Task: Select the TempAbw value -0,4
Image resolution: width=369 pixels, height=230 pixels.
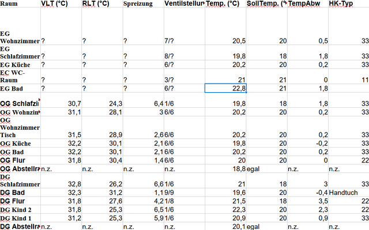Action: click(x=308, y=193)
